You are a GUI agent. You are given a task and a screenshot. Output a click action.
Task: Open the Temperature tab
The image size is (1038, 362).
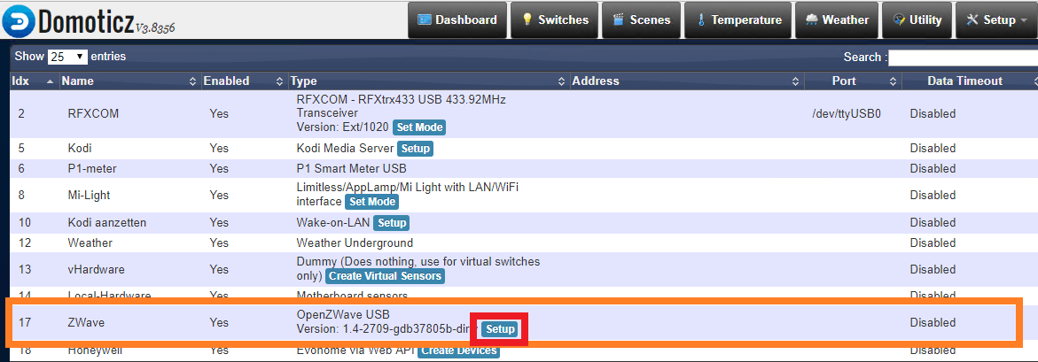(738, 19)
